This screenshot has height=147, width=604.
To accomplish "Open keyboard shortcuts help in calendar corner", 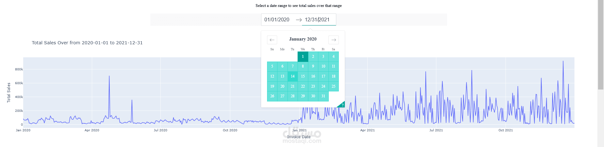I will click(x=342, y=105).
